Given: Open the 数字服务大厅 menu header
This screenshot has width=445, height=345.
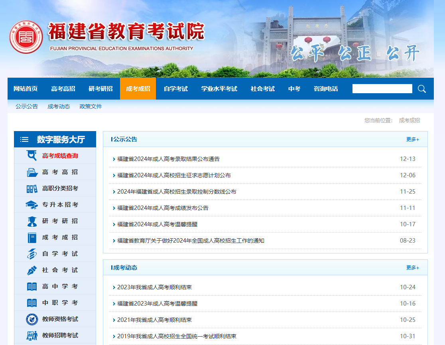Looking at the screenshot, I should (x=55, y=139).
